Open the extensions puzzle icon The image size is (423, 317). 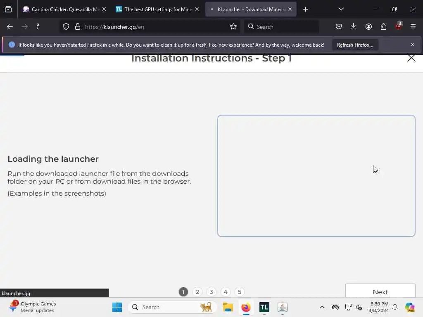(x=383, y=27)
